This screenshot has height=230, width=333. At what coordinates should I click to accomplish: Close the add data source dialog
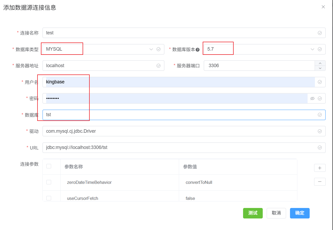(323, 7)
